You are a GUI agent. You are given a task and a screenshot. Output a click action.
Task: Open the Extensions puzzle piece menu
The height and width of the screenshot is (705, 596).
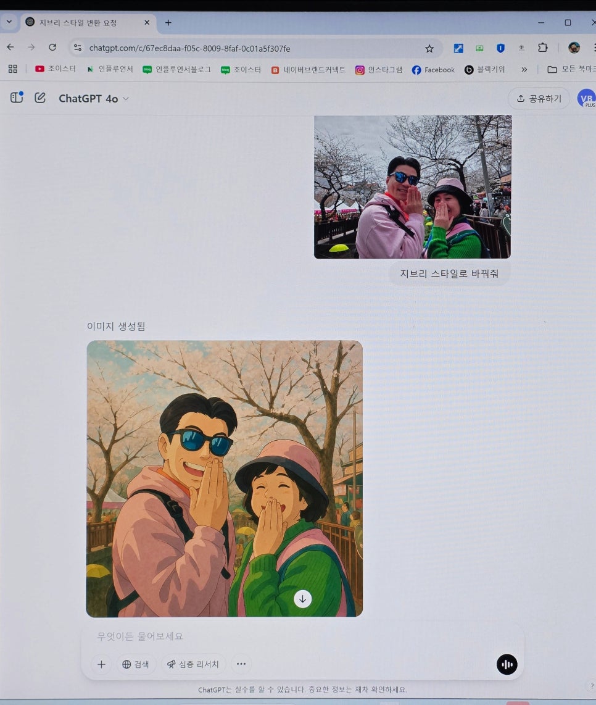(x=542, y=48)
